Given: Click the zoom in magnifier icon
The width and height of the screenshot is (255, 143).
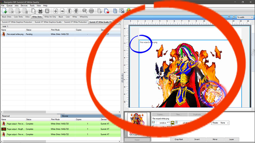Looking at the screenshot, I should 229,17.
